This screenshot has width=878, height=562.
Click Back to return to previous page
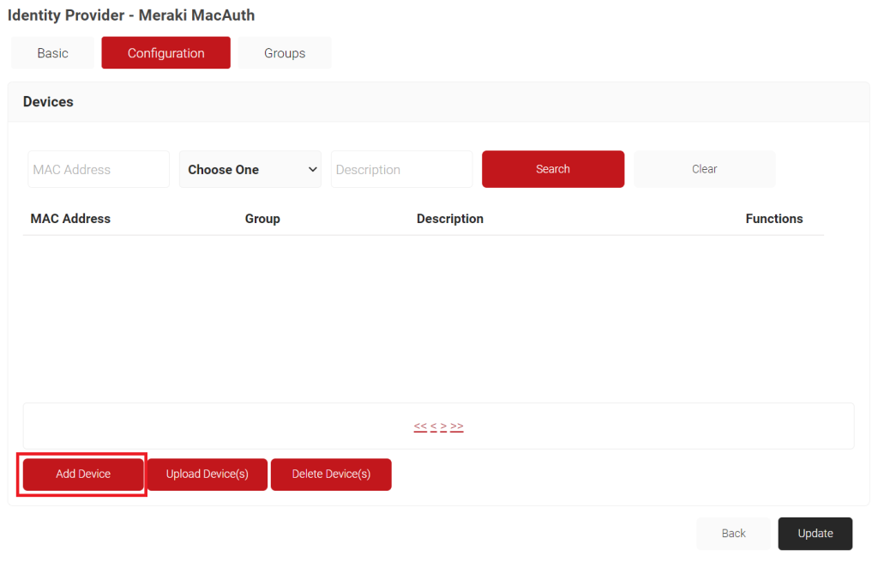tap(733, 533)
